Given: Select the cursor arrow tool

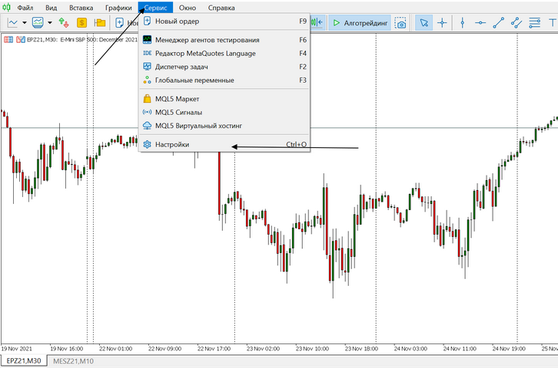Looking at the screenshot, I should pyautogui.click(x=423, y=23).
